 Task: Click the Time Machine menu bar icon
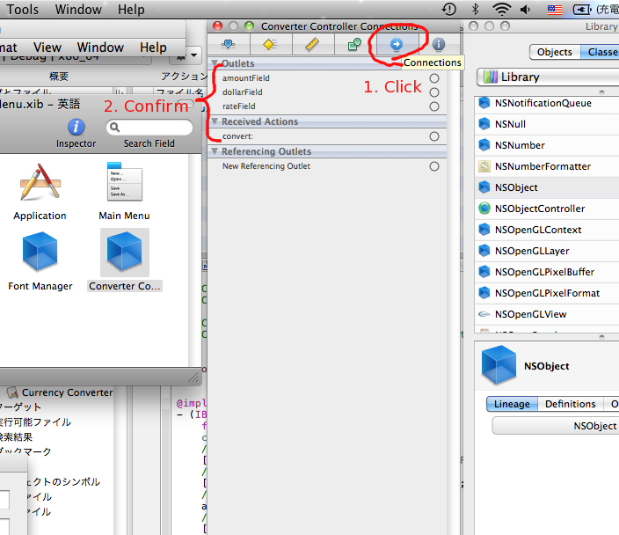coord(449,9)
